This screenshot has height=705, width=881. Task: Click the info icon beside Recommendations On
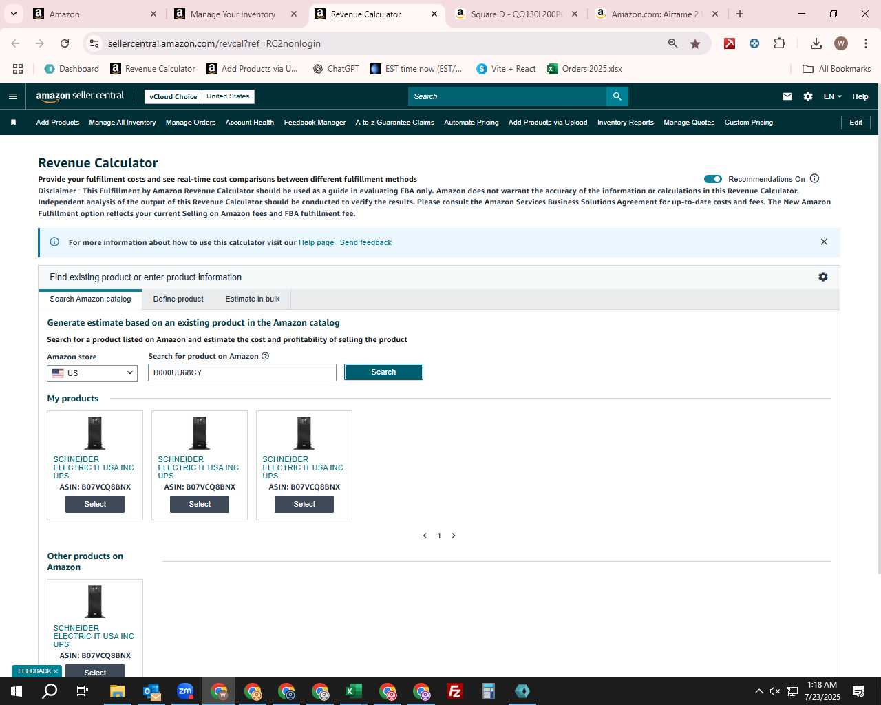(815, 178)
